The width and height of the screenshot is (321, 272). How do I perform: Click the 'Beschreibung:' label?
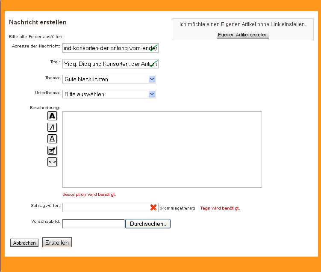[x=45, y=107]
